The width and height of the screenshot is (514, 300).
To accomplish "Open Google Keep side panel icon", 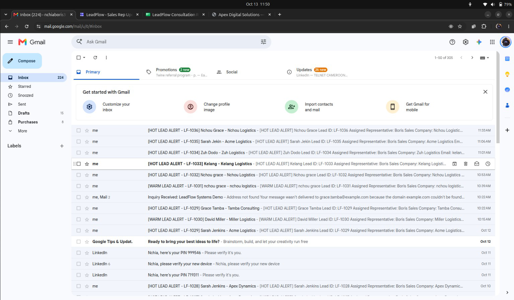I will pyautogui.click(x=507, y=74).
